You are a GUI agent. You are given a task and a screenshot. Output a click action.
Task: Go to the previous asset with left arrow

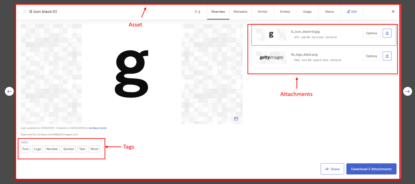(x=9, y=91)
